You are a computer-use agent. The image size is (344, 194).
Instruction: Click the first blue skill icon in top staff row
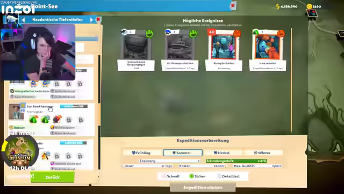(33, 84)
